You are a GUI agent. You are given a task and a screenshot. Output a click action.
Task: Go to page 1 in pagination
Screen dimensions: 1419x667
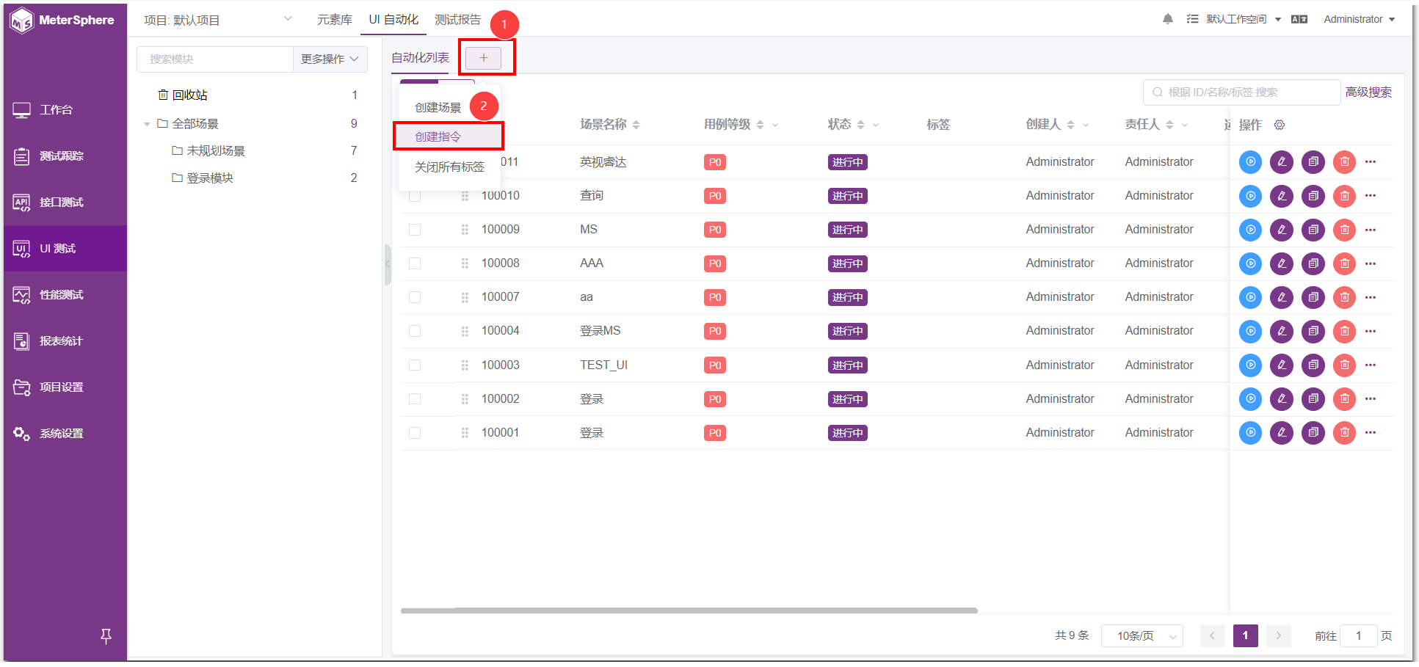(1246, 635)
